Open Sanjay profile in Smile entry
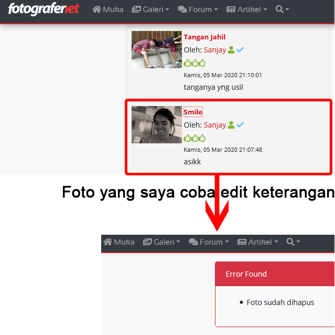335x335 pixels. [x=215, y=125]
